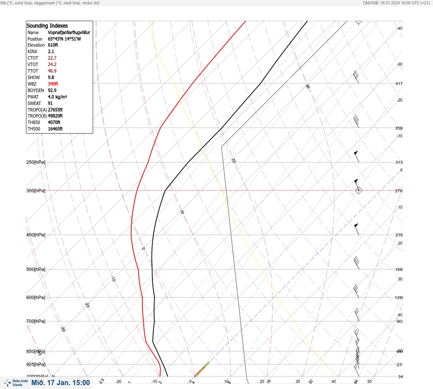Click the wind barb at 250 hPa level
This screenshot has width=433, height=389.
[357, 156]
